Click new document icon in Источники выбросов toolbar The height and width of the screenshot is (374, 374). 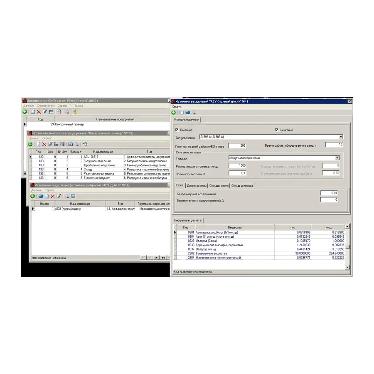tap(38, 144)
